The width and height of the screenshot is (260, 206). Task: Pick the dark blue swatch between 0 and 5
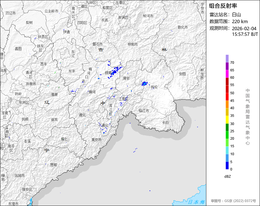[227, 165]
